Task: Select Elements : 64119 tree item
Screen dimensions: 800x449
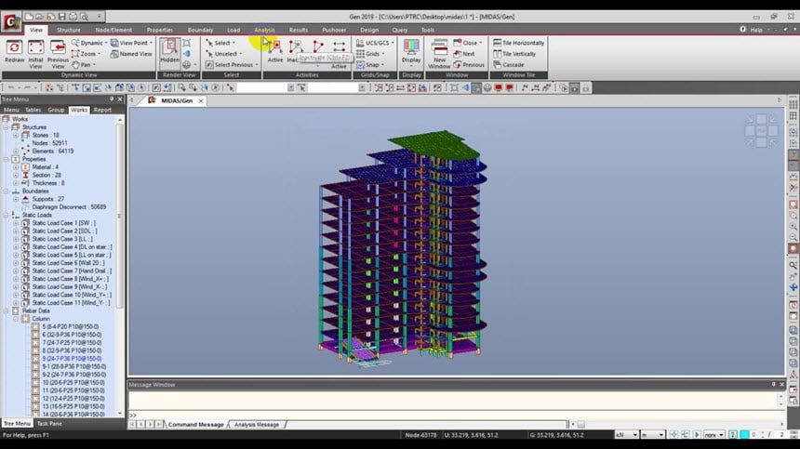Action: pos(52,152)
